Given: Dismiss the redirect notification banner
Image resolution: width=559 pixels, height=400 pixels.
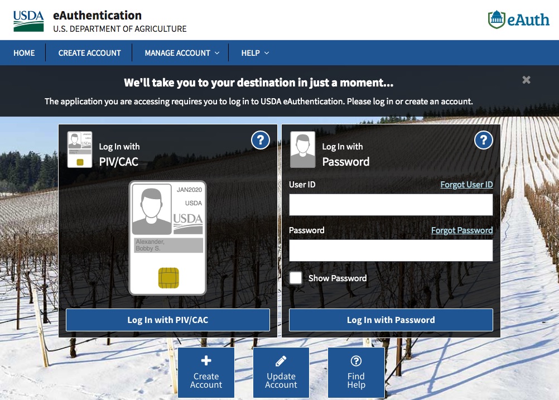Looking at the screenshot, I should pos(526,80).
